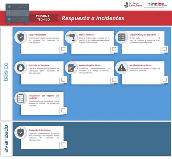Select the básico level label
172x159 pixels.
(6, 72)
